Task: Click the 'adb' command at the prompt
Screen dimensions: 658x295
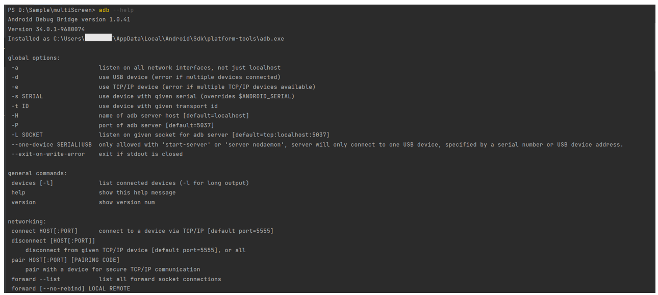Action: tap(104, 10)
